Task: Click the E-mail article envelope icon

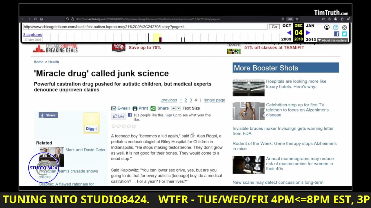Action: [x=114, y=108]
